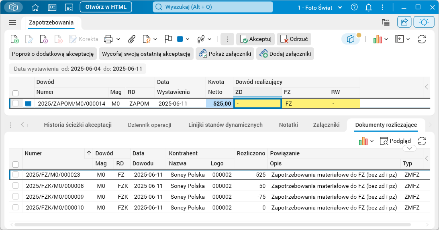Screen dimensions: 439x230
Task: Tick checkbox for 2025/FZK/M0/000009 row
Action: click(x=16, y=196)
